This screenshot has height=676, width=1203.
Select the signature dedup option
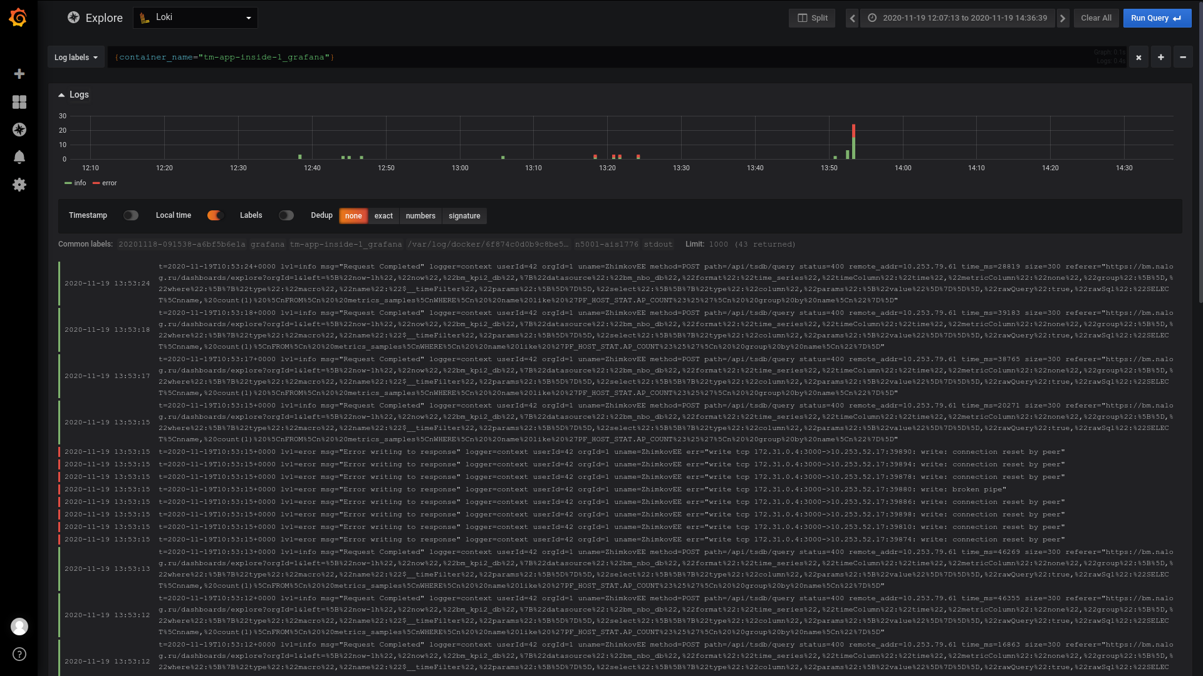click(x=464, y=216)
